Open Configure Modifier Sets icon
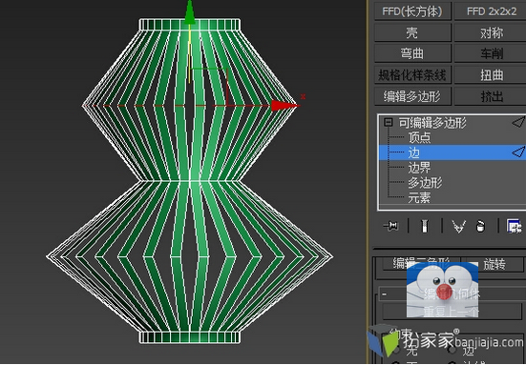The width and height of the screenshot is (526, 365). click(514, 226)
